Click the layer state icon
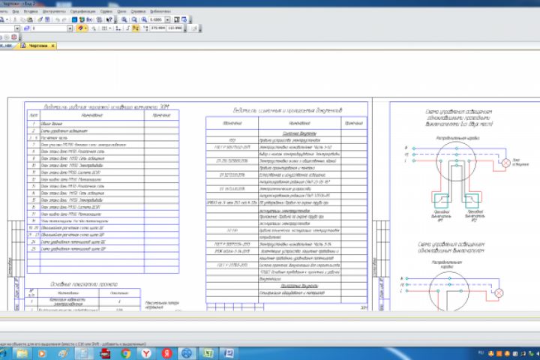The width and height of the screenshot is (540, 360). click(26, 28)
